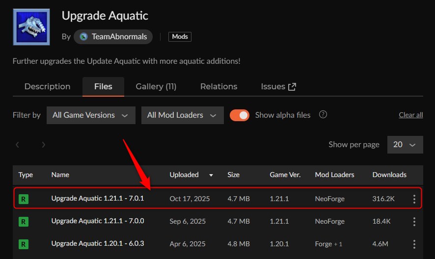The height and width of the screenshot is (259, 435).
Task: Sort by the Uploaded column header
Action: 184,175
